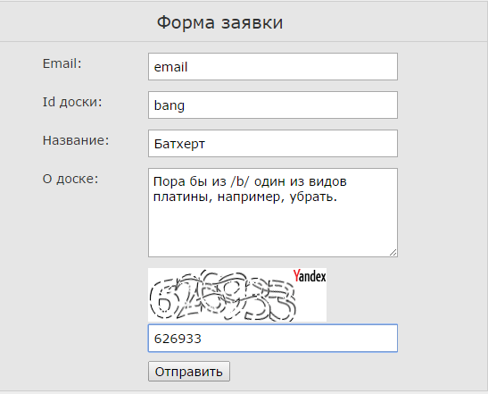
Task: Click the 'Id доски:' label
Action: (72, 102)
